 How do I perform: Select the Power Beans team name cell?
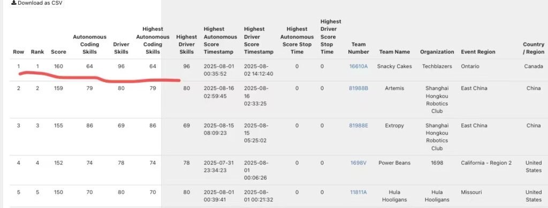(394, 163)
